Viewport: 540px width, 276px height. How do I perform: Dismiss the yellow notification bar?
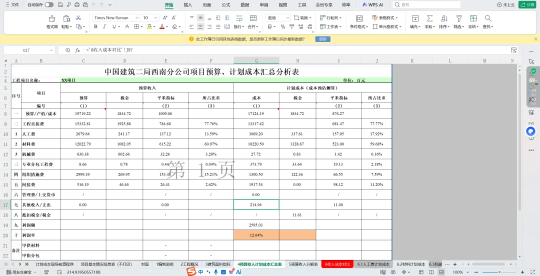click(x=535, y=39)
